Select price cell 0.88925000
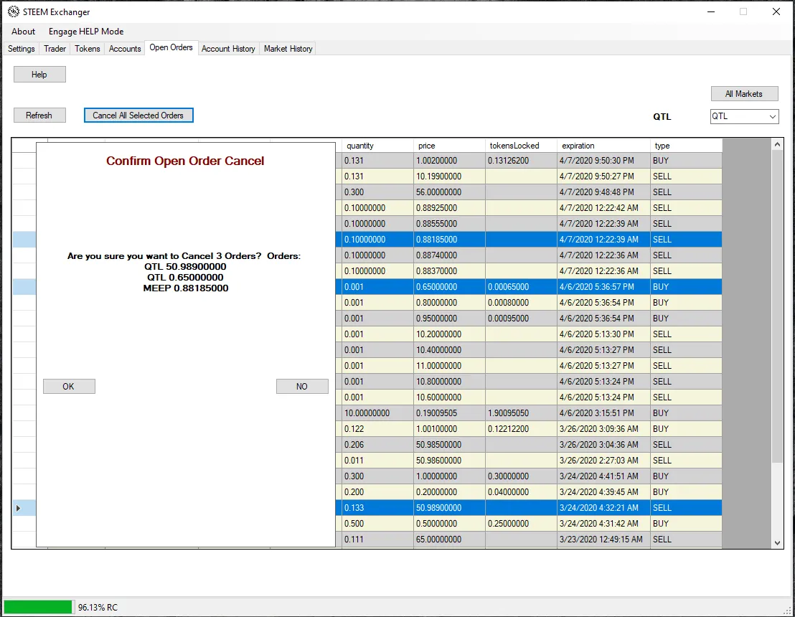This screenshot has width=795, height=617. coord(449,208)
